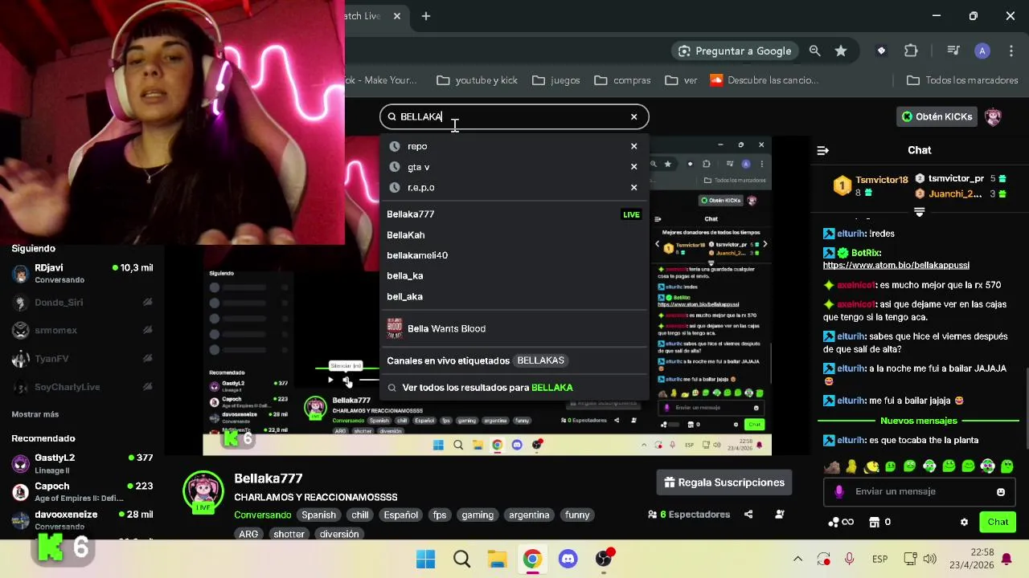Click inside the BELLAKA search input
Viewport: 1029px width, 578px height.
[x=514, y=116]
